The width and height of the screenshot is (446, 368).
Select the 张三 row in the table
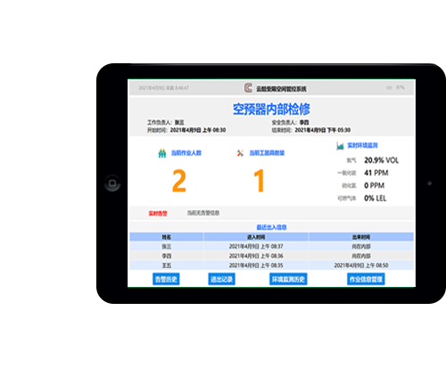[271, 246]
